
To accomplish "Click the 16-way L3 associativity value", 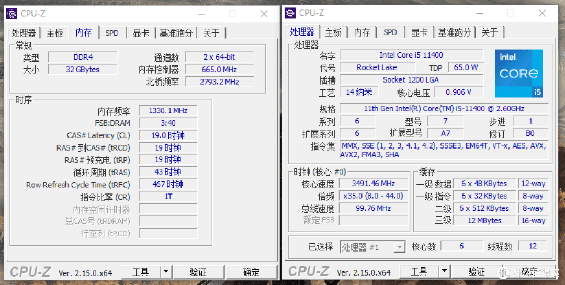I will click(x=533, y=220).
